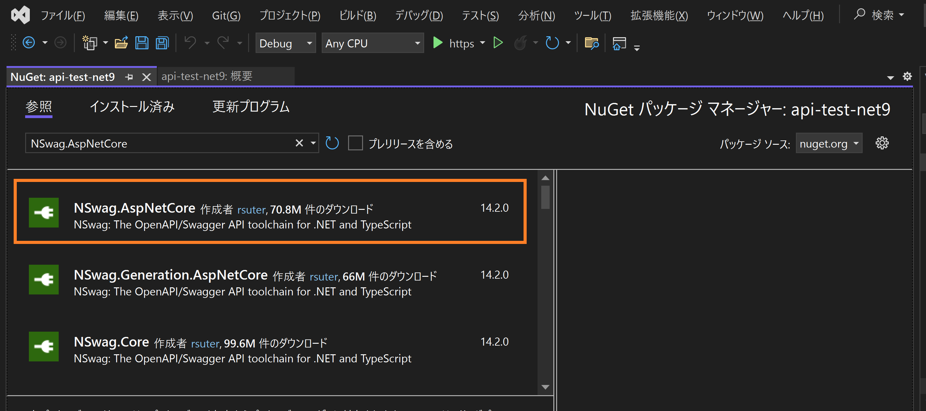
Task: Expand the restart browser dropdown arrow
Action: [x=568, y=43]
